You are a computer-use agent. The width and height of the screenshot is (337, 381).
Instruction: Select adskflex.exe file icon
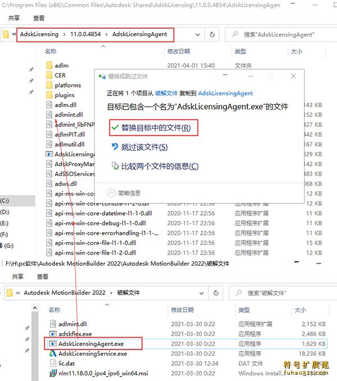pos(53,334)
